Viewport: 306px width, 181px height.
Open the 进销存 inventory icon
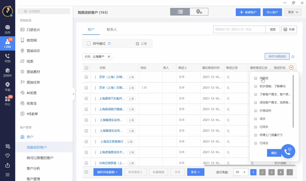[x=7, y=72]
